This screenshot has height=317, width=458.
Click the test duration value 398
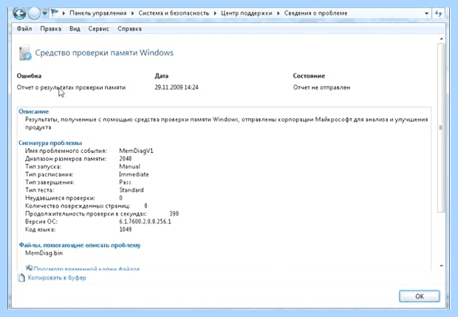click(174, 214)
